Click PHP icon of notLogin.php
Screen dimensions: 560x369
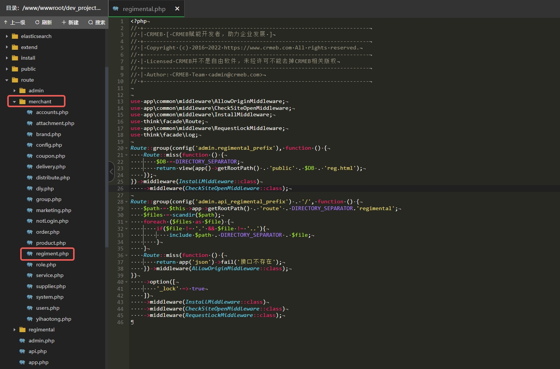coord(30,221)
